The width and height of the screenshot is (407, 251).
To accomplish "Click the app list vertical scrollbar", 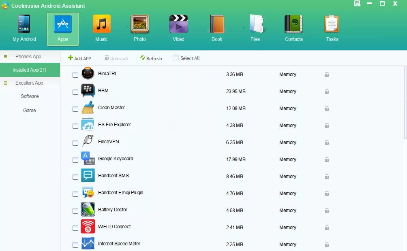I will (x=405, y=102).
